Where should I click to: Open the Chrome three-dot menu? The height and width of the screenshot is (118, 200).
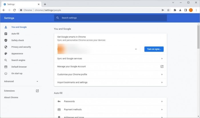(196, 10)
